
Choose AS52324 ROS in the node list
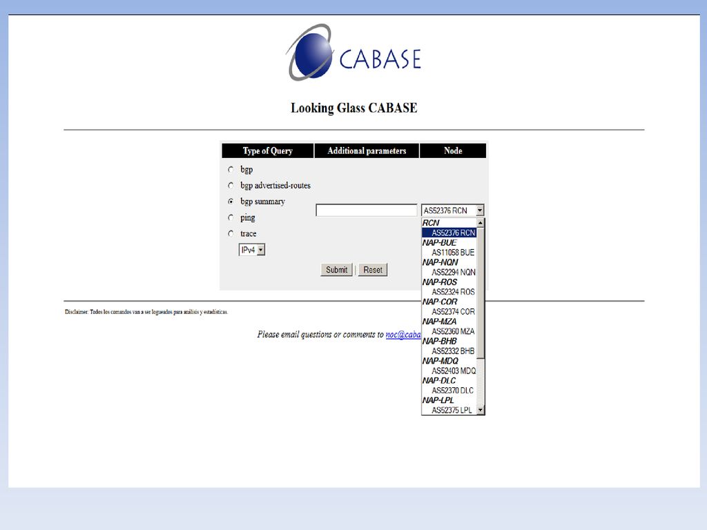click(449, 292)
